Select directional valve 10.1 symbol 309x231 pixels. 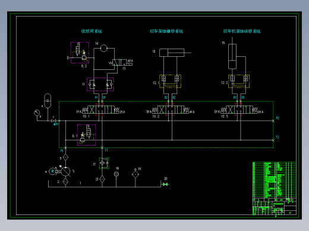click(x=100, y=110)
